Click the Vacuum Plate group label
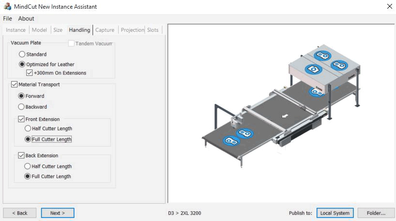The width and height of the screenshot is (396, 221). tap(26, 43)
